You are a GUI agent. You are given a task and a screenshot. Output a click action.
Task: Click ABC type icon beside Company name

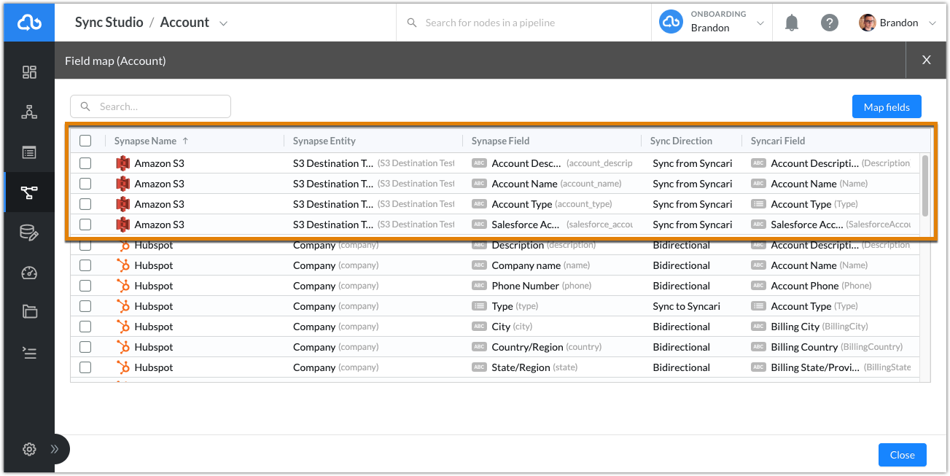(479, 265)
